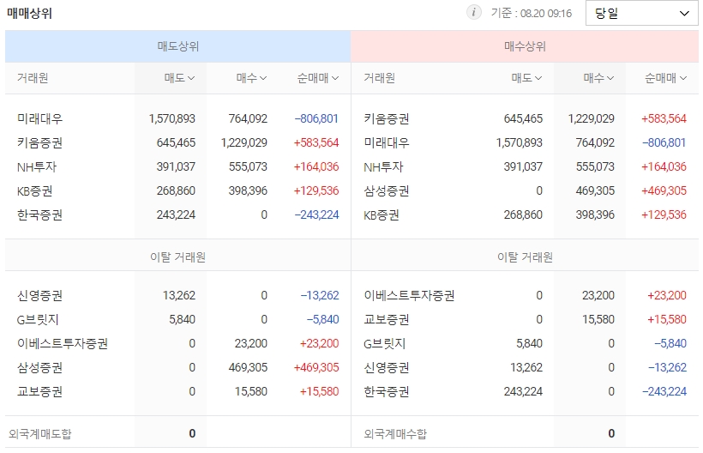703x453 pixels.
Task: Select 미래대우 row in 매도상위 list
Action: point(178,118)
